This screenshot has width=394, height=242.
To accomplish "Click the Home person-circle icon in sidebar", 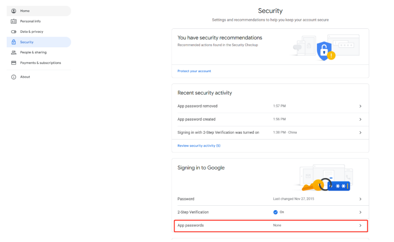I will click(13, 11).
